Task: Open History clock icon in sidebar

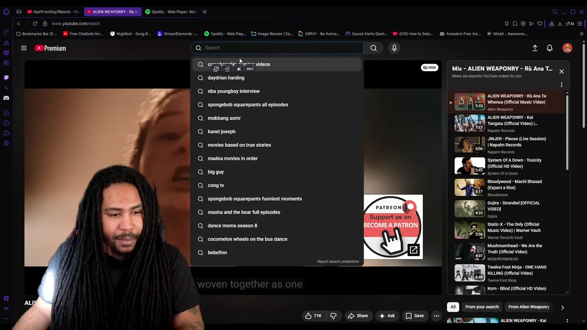Action: 6,123
